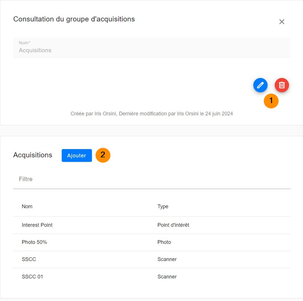This screenshot has width=303, height=301.
Task: Click the Consultation du groupe d'acquisitions title
Action: pyautogui.click(x=74, y=19)
